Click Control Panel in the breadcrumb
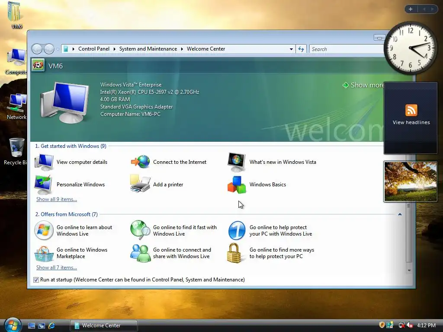 [94, 49]
